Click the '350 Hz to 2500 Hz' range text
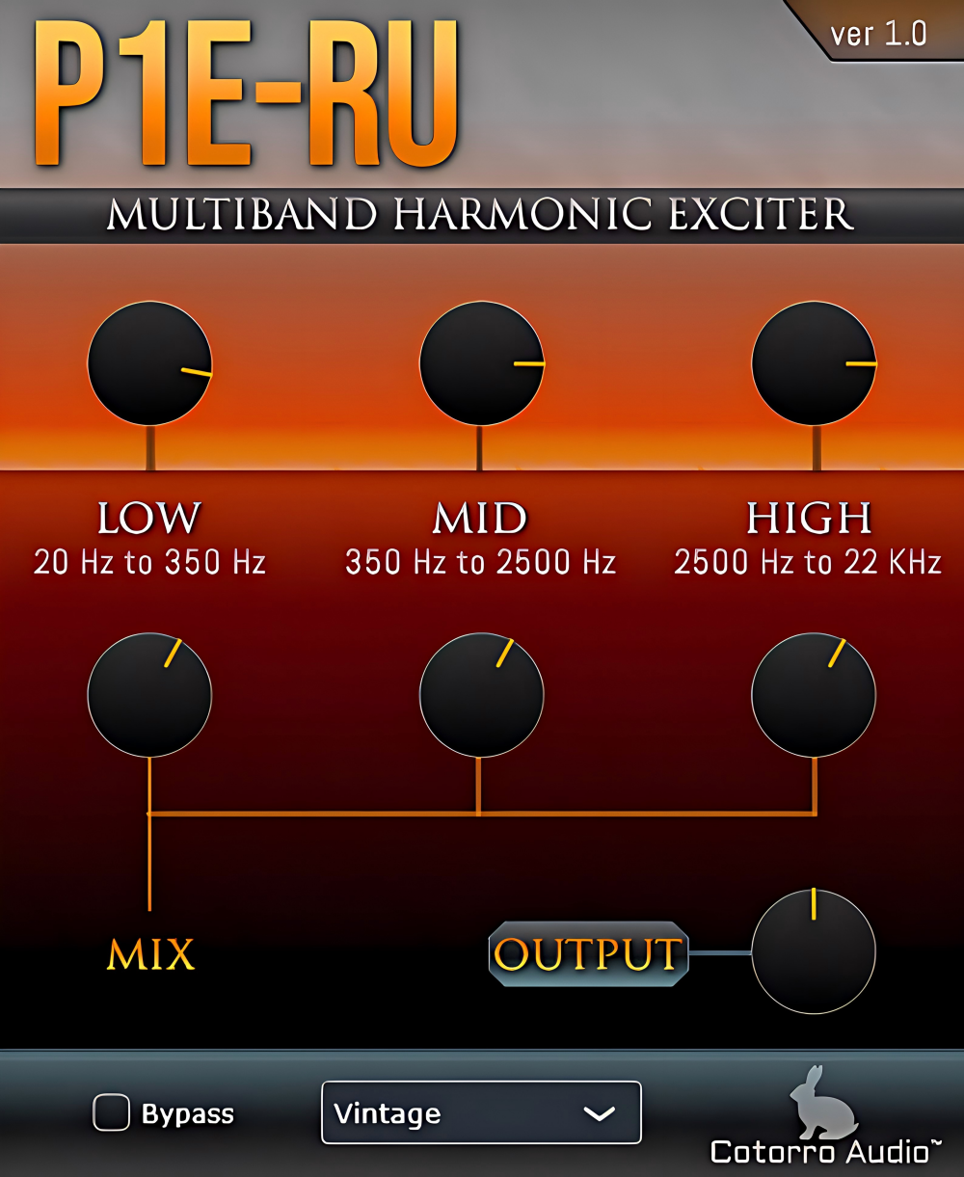This screenshot has width=964, height=1177. pyautogui.click(x=480, y=562)
